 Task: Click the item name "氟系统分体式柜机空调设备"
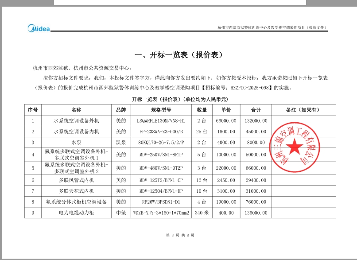[76, 202]
